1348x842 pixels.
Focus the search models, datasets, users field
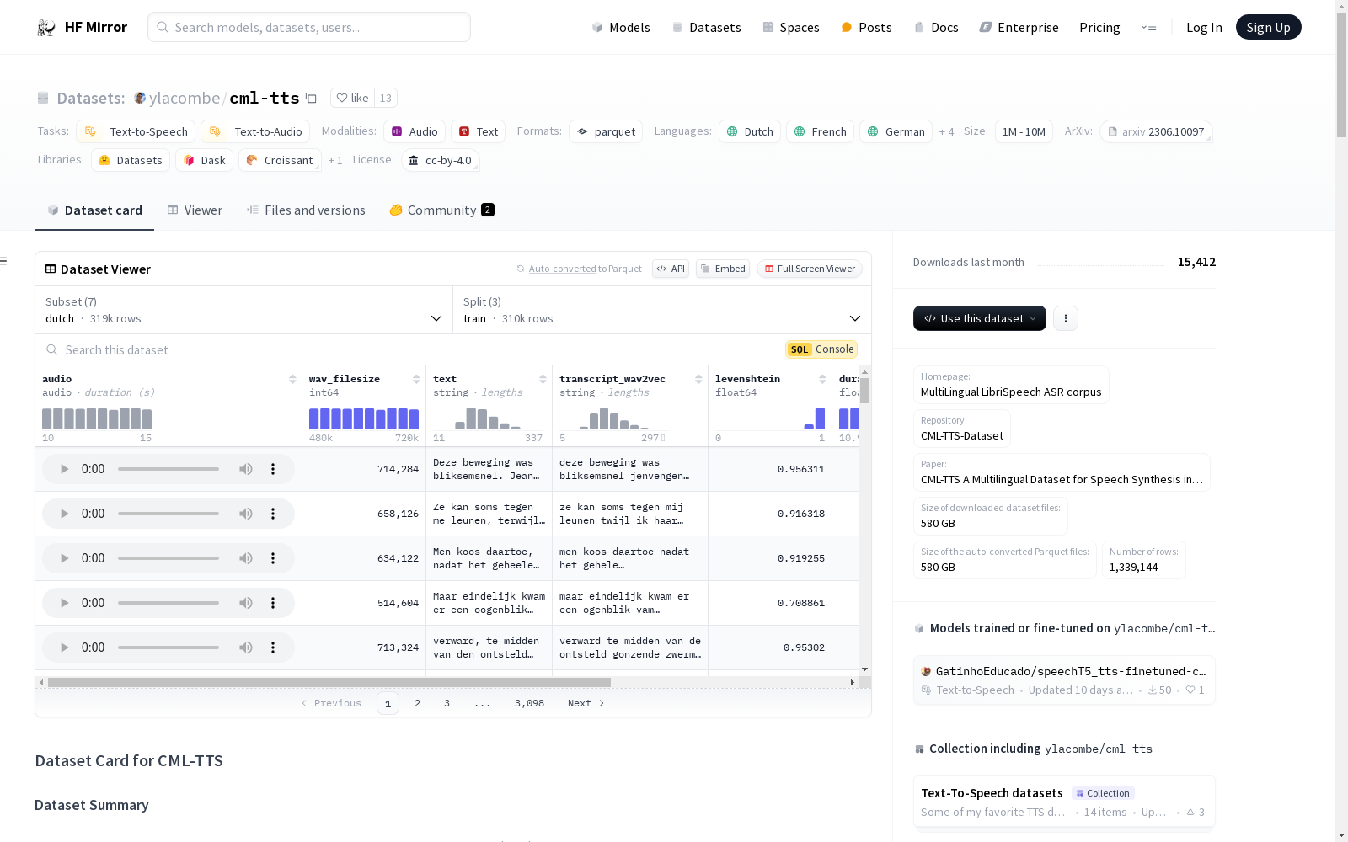[x=309, y=27]
